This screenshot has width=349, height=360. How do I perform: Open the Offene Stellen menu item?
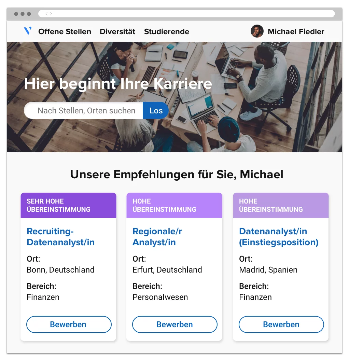tap(65, 31)
